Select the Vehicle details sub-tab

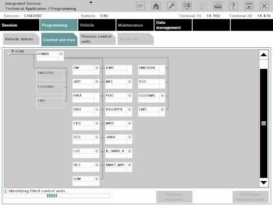[21, 39]
